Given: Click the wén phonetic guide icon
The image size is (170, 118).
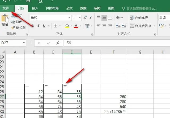Looking at the screenshot, I should [87, 26].
